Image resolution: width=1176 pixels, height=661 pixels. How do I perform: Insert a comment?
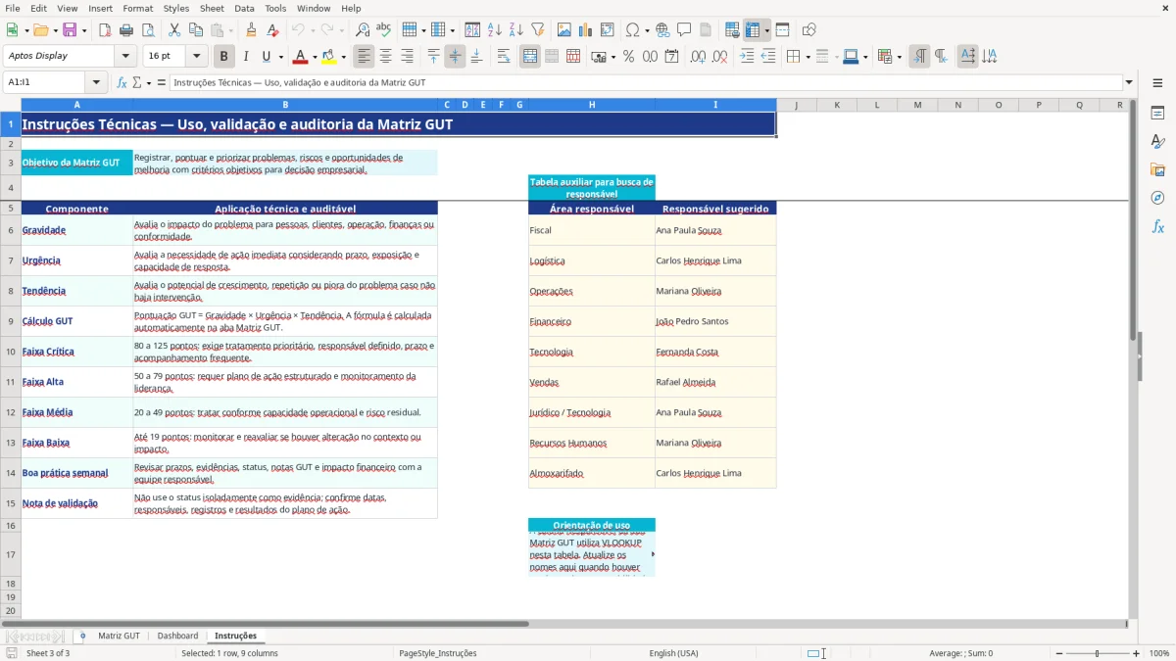click(684, 30)
